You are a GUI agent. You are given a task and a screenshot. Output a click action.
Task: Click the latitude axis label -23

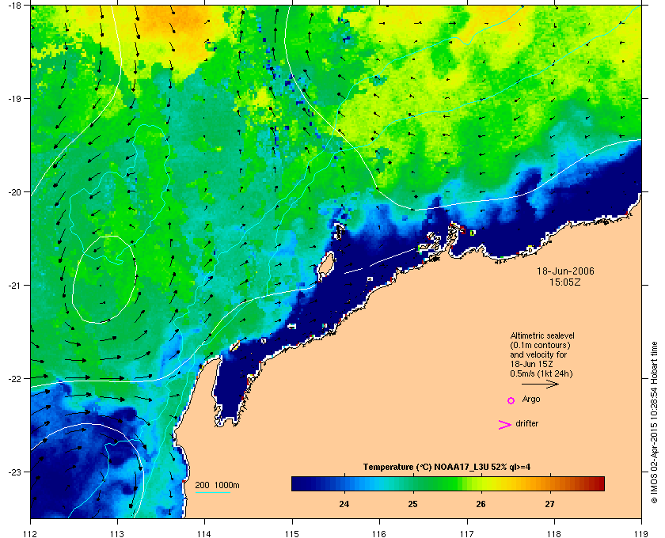coord(14,472)
